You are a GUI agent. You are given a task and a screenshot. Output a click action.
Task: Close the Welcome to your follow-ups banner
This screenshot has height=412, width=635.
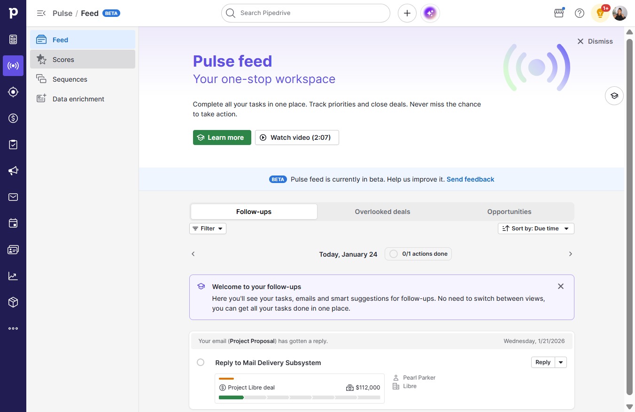561,286
